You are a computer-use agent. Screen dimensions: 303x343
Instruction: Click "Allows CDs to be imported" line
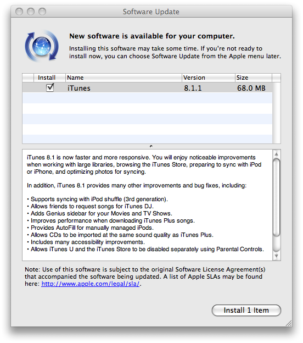120,235
